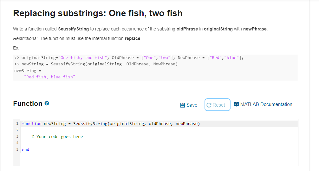Viewport: 319px width, 171px height.
Task: Click the empty line 4 in editor
Action: [159, 143]
